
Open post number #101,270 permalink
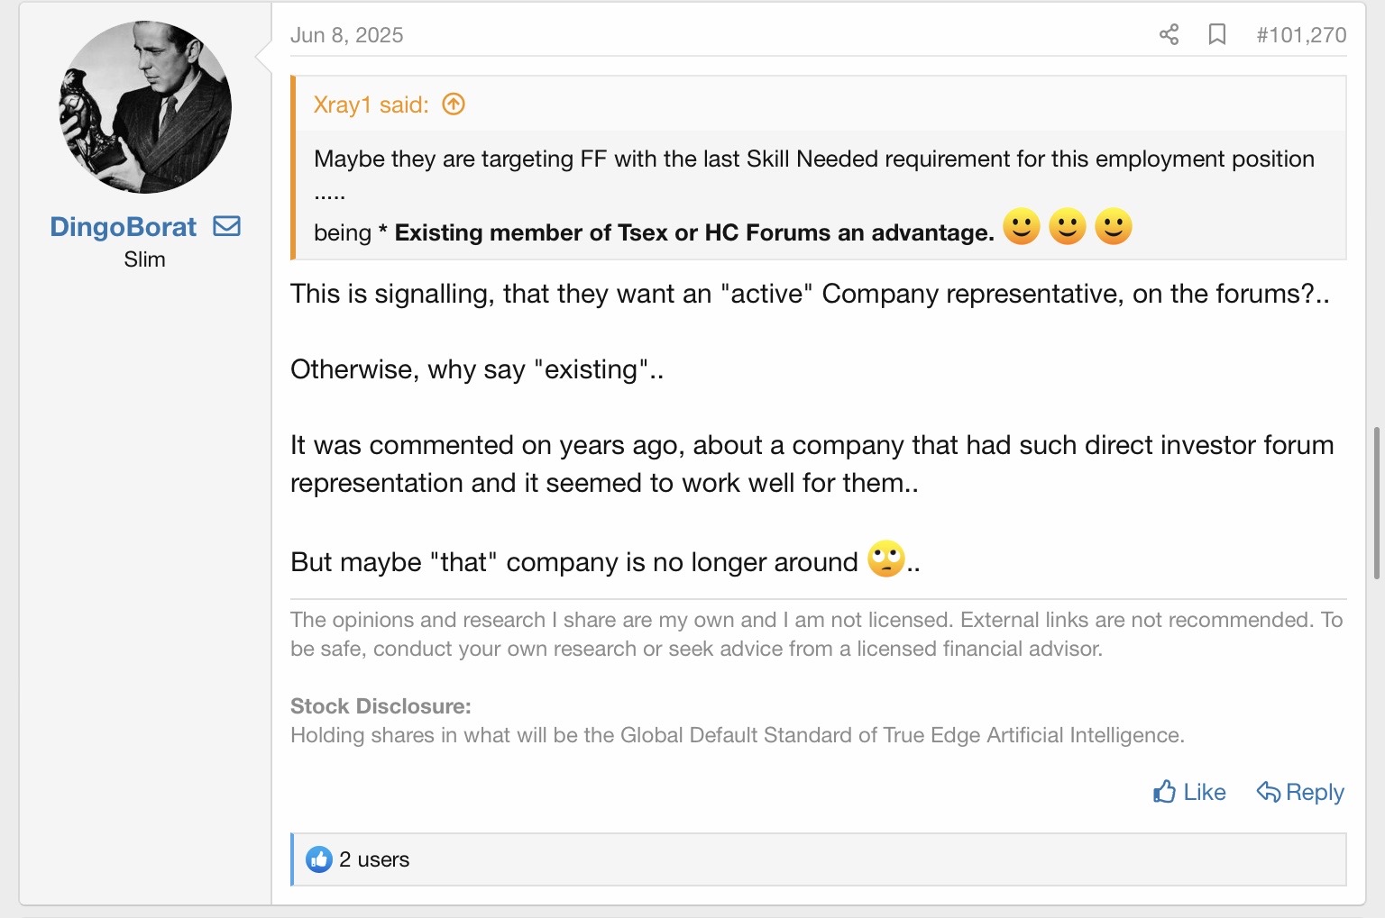click(x=1300, y=35)
